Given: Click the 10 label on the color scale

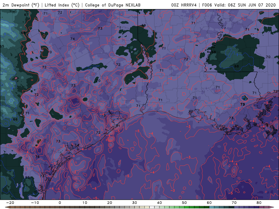Looking at the screenshot, I should [x=85, y=203].
